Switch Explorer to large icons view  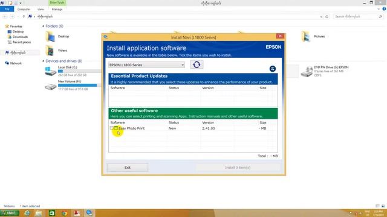click(x=383, y=206)
